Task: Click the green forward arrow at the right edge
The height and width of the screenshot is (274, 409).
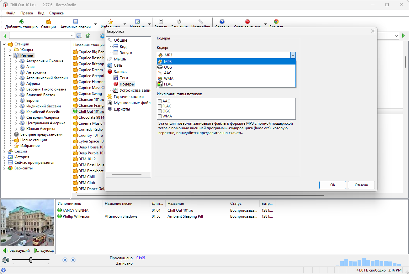Action: coord(403,36)
